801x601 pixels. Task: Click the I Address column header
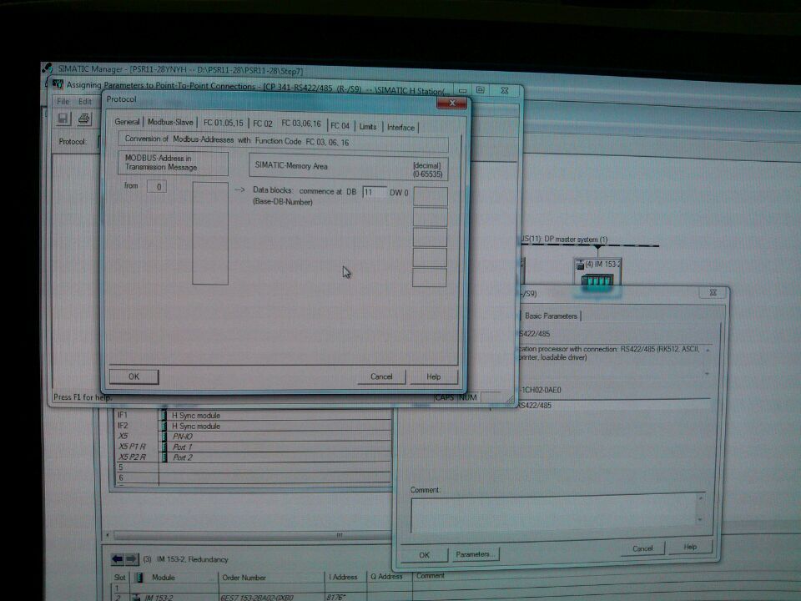[x=345, y=577]
